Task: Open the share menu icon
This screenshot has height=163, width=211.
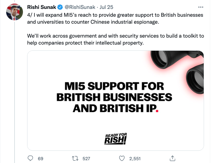Action: click(173, 158)
